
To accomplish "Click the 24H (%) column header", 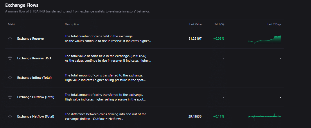I will (x=219, y=24).
